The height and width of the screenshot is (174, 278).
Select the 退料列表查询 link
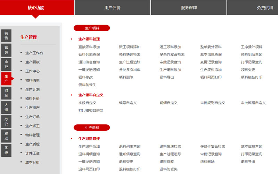(130, 147)
